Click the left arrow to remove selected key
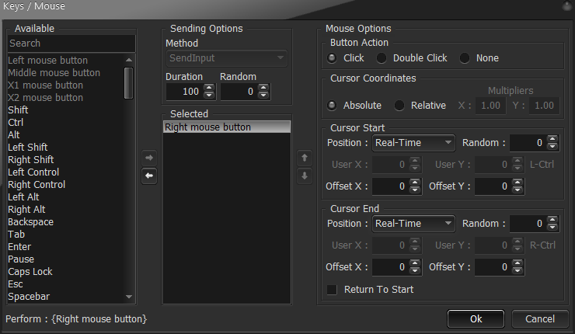 149,176
